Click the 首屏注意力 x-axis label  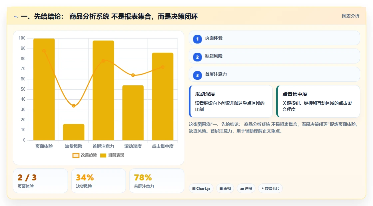pyautogui.click(x=103, y=146)
